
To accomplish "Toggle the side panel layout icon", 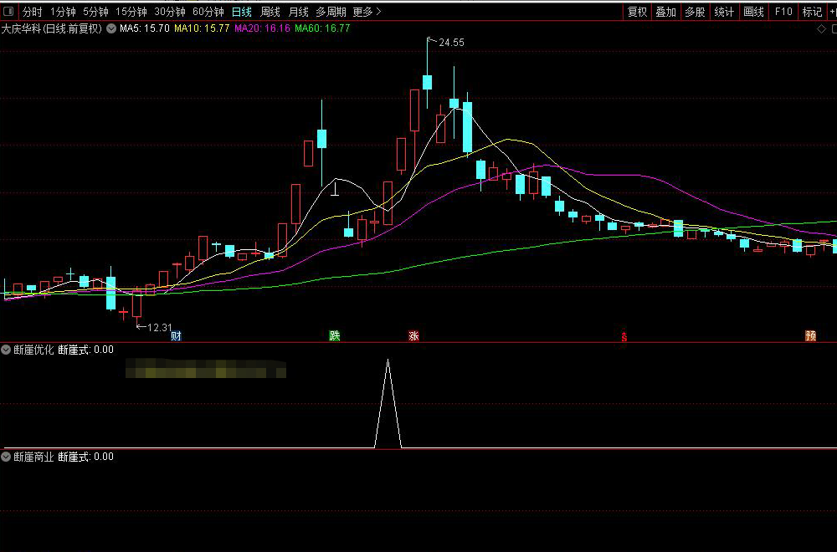I will (8, 11).
